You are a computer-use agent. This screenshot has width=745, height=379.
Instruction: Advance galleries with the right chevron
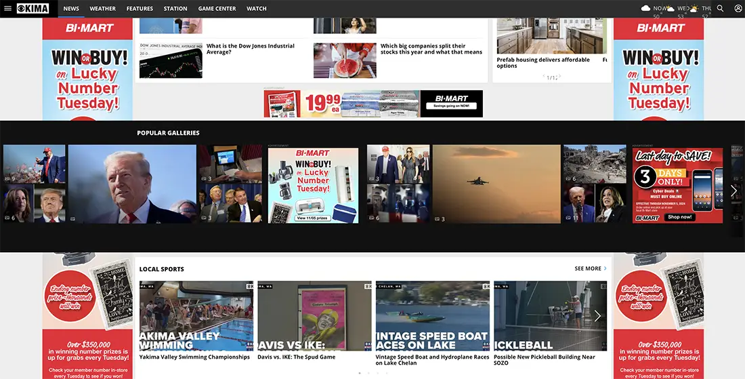pos(733,191)
